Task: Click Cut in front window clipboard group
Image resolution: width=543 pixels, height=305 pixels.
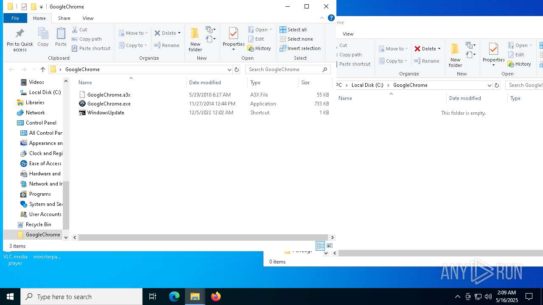Action: (x=79, y=30)
